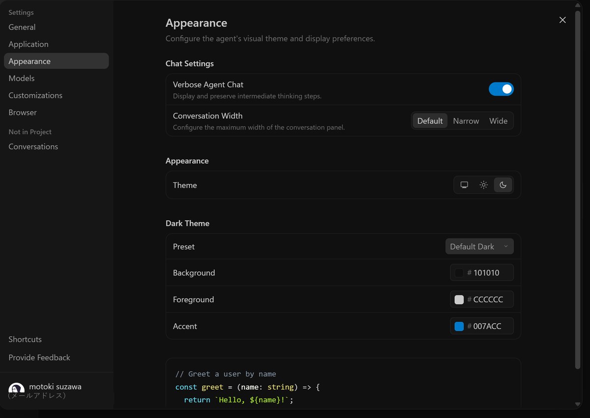Open the General settings tab

56,27
